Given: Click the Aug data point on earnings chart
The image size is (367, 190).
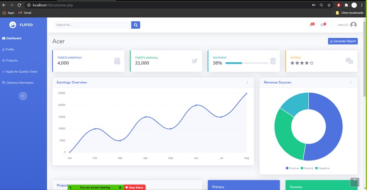Looking at the screenshot, I should 246,93.
